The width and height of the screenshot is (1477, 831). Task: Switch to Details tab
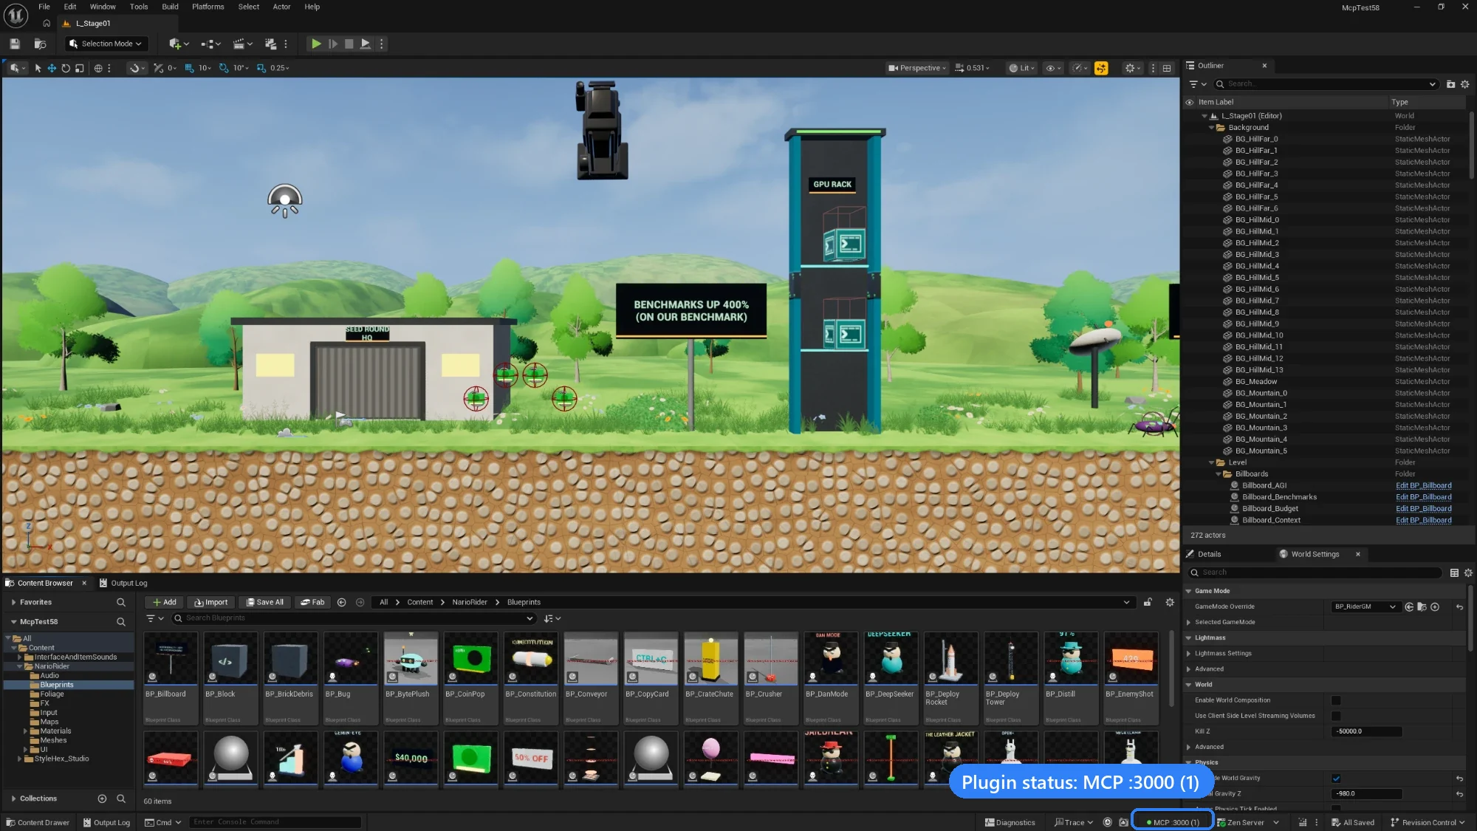(x=1204, y=554)
